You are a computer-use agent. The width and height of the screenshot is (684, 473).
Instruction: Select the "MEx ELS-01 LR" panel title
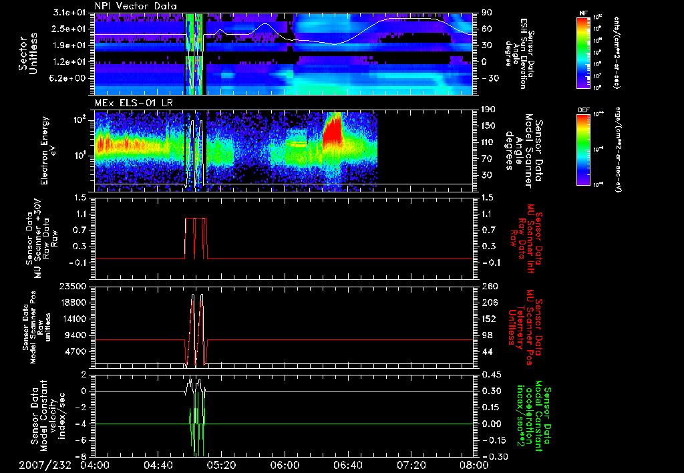coord(133,103)
